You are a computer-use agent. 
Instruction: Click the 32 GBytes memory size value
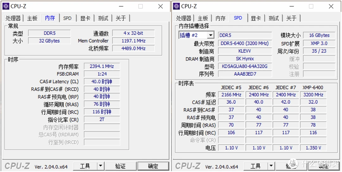49,41
